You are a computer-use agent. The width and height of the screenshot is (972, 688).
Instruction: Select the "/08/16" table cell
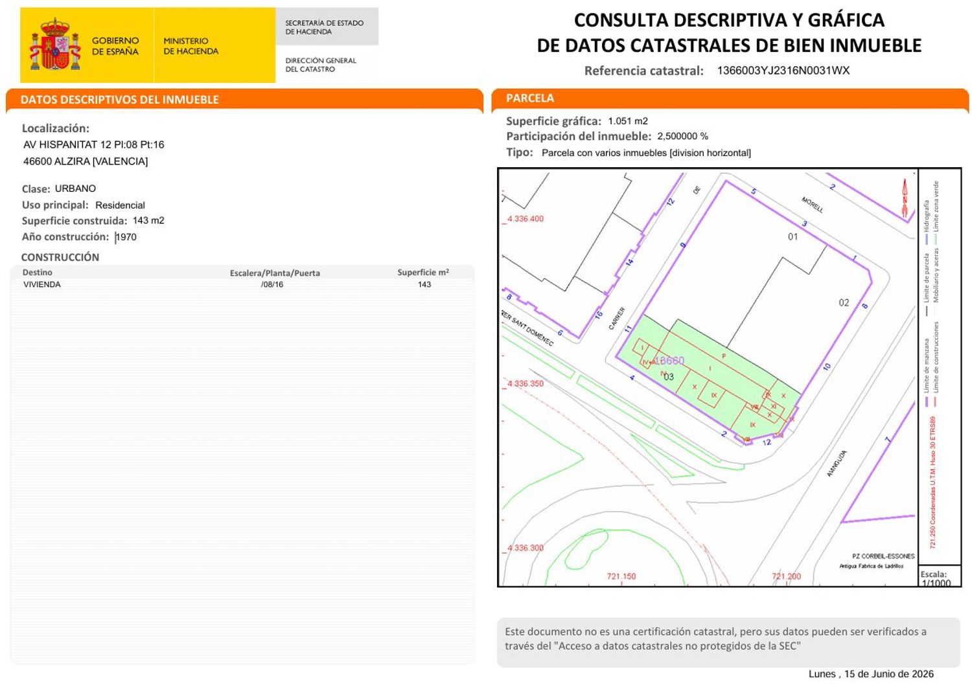[x=272, y=284]
